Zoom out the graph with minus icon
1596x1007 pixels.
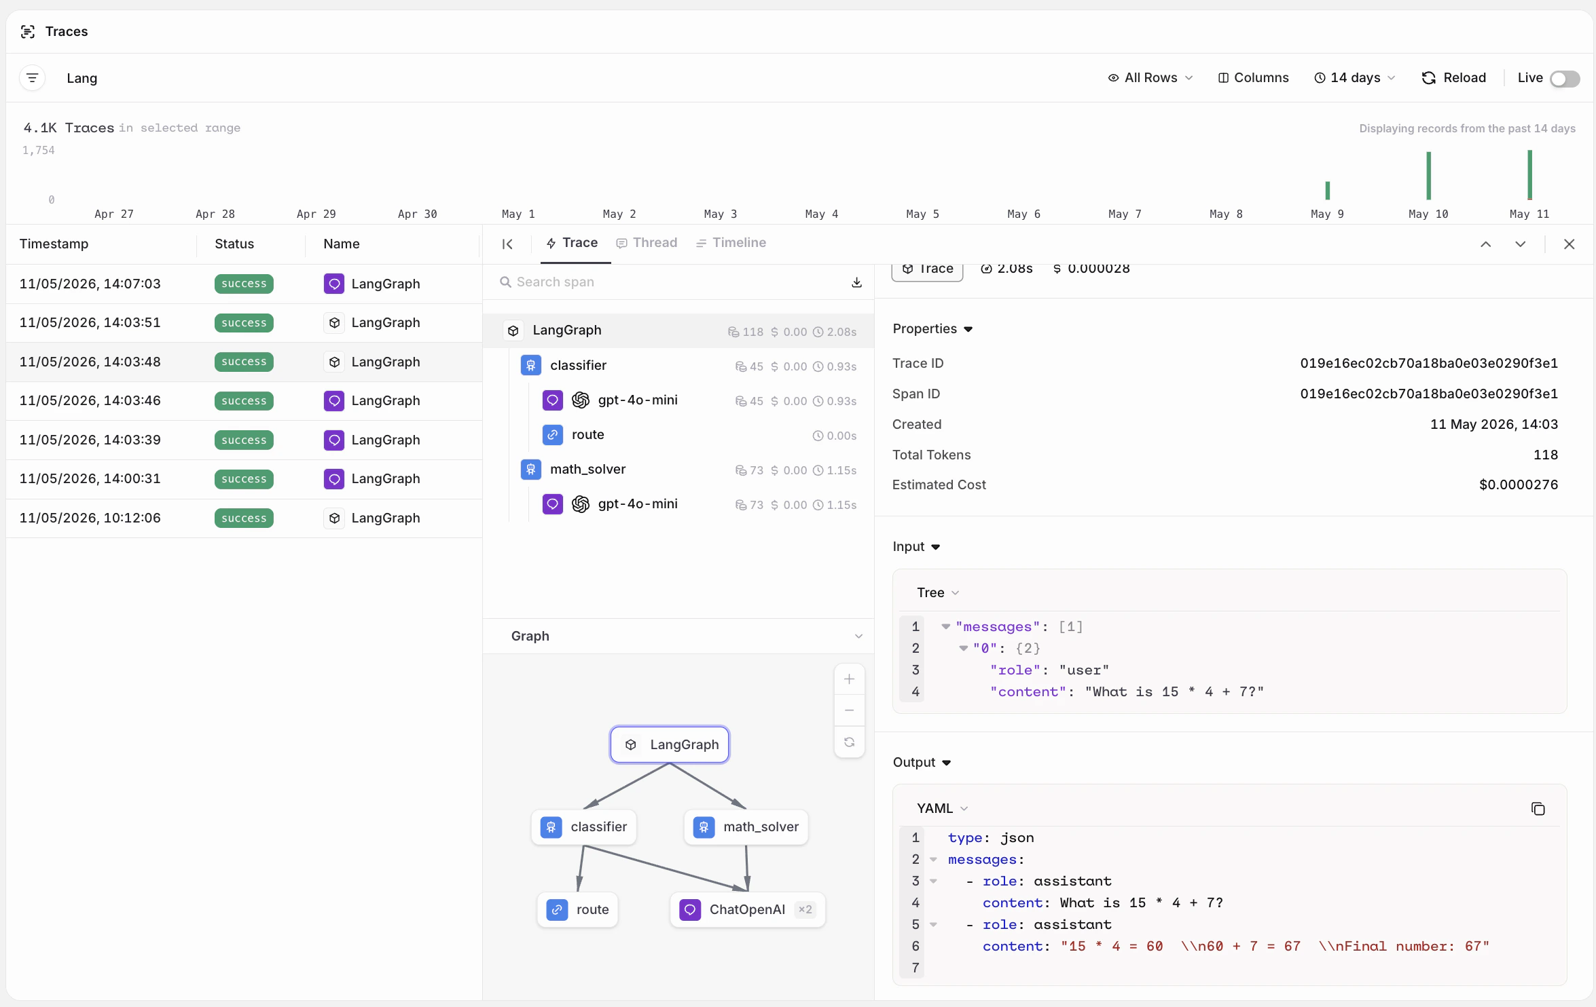[850, 710]
